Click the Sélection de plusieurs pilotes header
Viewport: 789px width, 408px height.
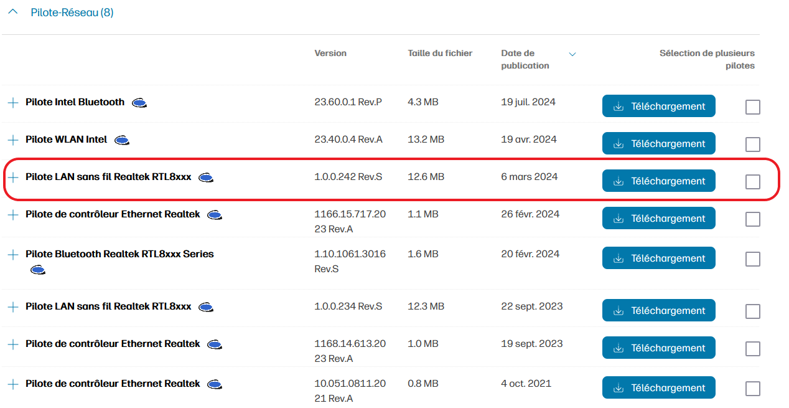(707, 59)
